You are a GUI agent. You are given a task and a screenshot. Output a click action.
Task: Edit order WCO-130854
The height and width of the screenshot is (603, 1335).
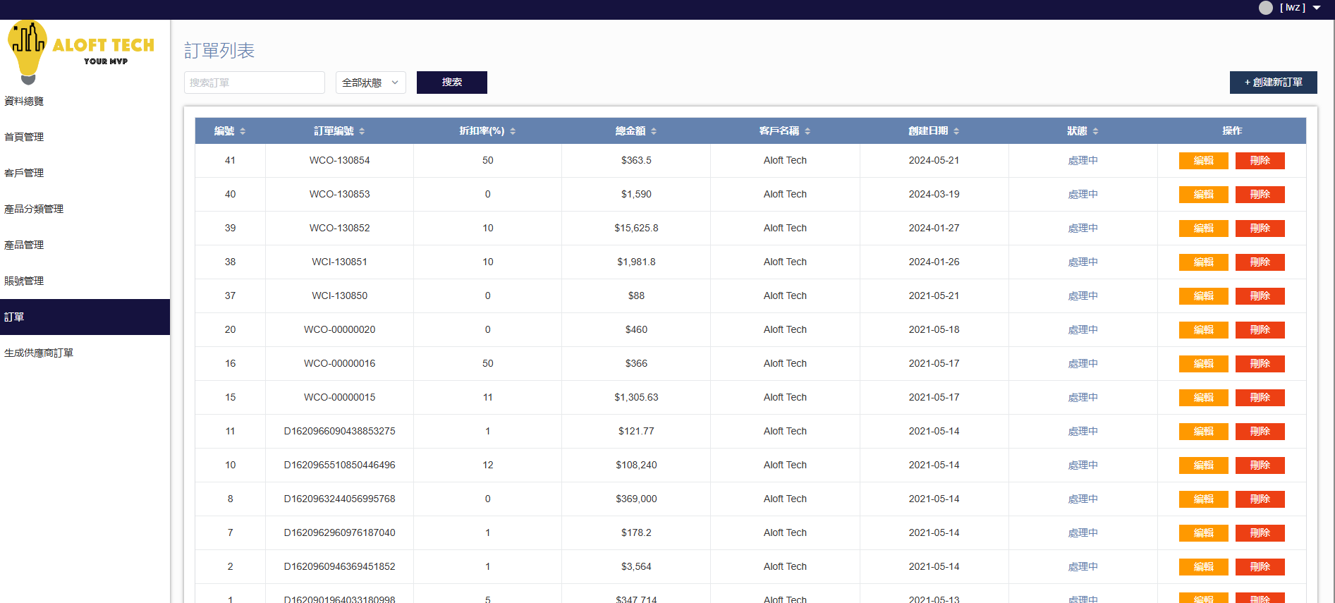(x=1203, y=161)
